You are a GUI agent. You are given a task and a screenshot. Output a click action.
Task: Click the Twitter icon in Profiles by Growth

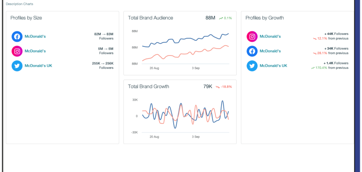[252, 66]
